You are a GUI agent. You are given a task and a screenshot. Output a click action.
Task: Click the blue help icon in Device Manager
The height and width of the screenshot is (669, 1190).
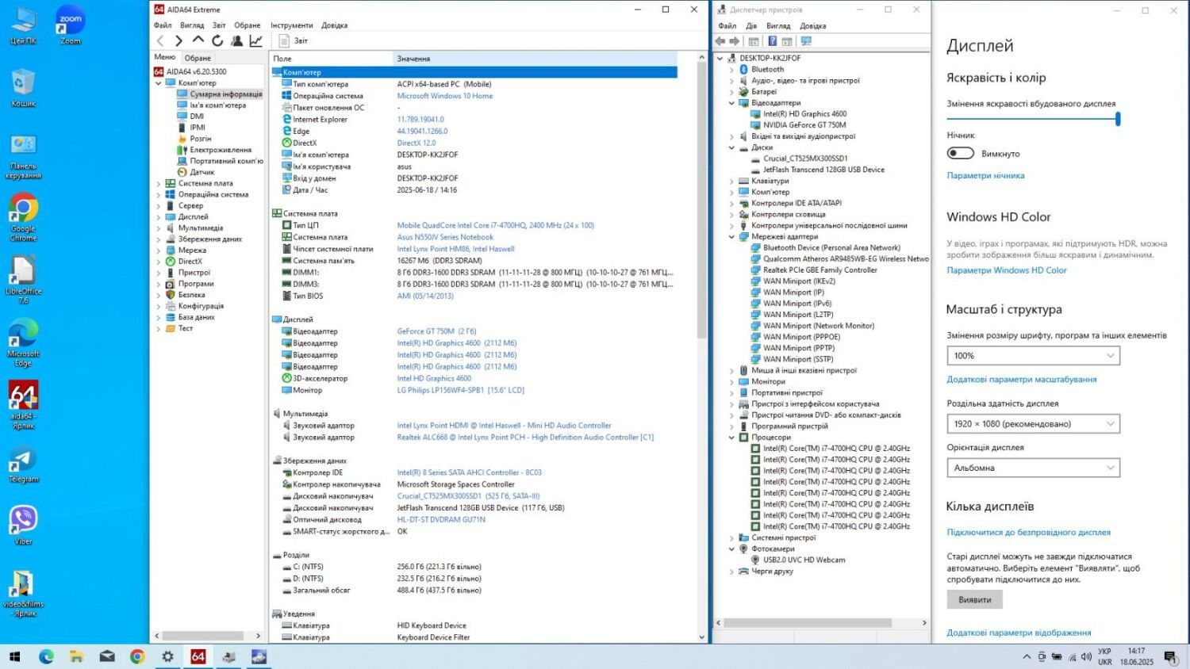pyautogui.click(x=772, y=41)
